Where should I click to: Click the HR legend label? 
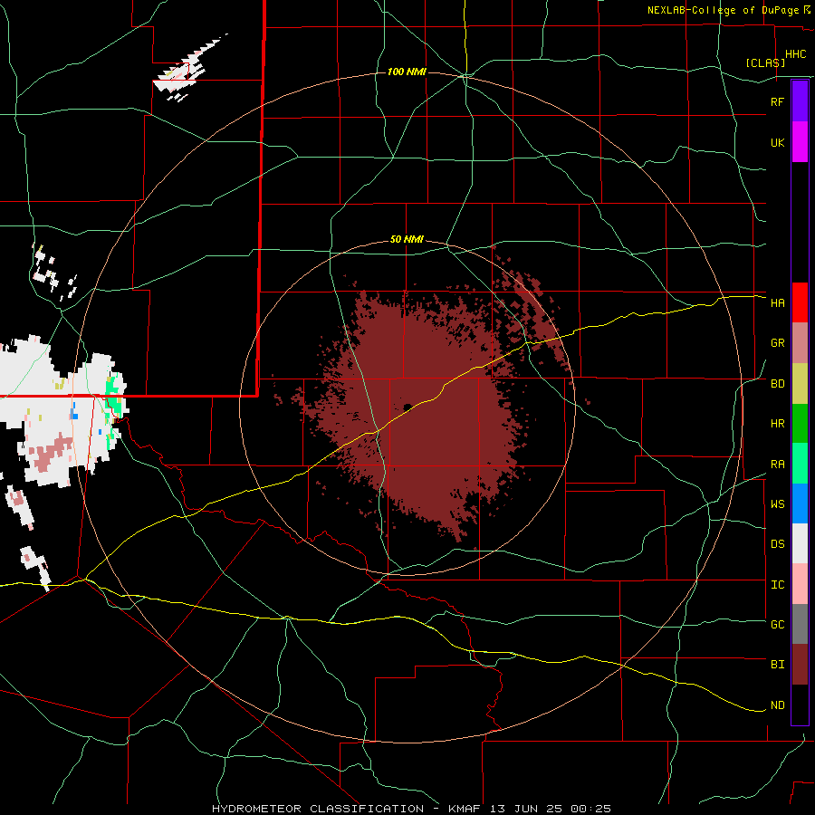[x=777, y=424]
